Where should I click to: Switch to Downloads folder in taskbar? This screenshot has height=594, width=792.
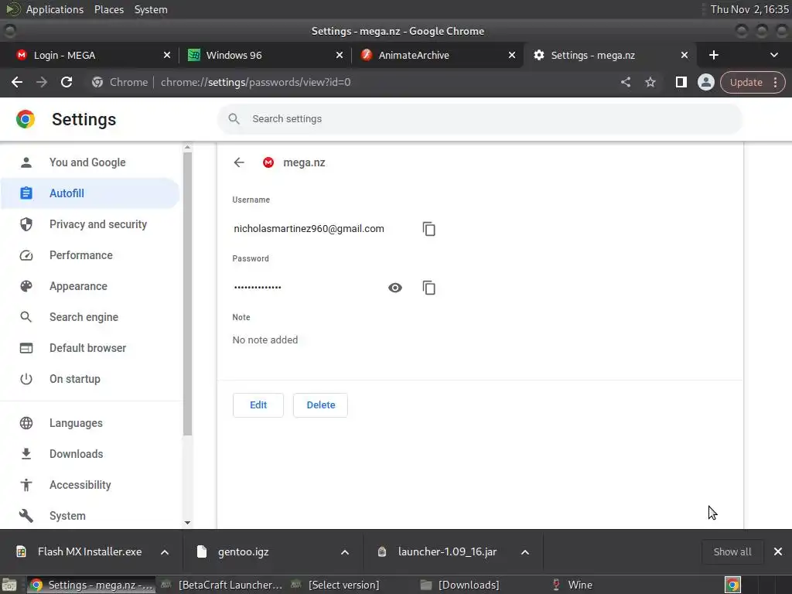pyautogui.click(x=461, y=585)
